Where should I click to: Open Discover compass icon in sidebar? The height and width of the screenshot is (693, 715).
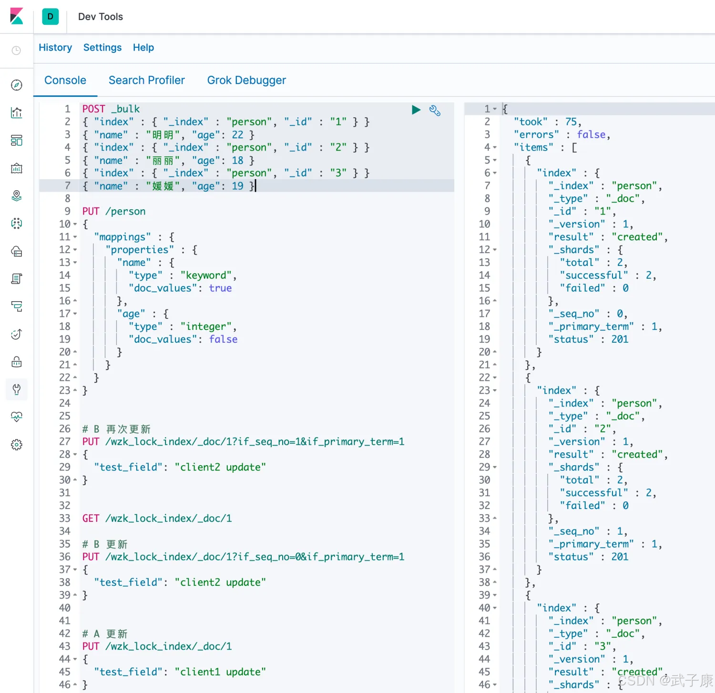point(17,85)
